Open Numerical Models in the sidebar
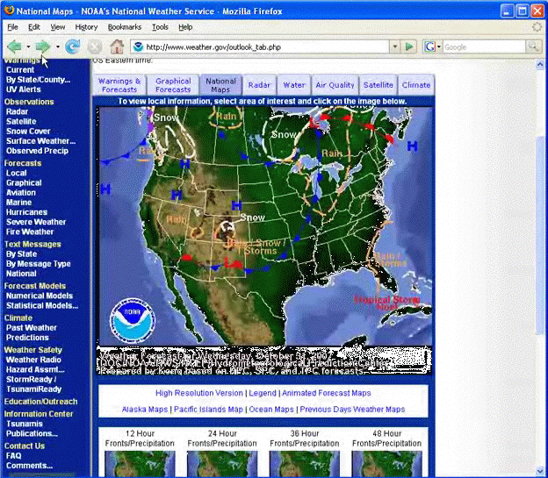Viewport: 548px width, 478px height. [40, 296]
